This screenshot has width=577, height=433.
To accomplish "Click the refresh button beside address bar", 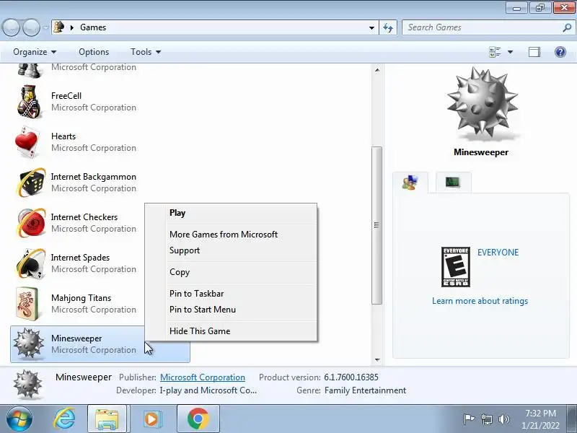I will pos(388,27).
